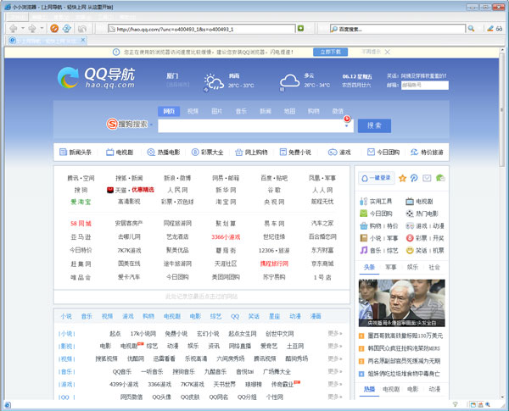Expand 更多 for the 小说 row
The image size is (509, 411).
click(334, 334)
